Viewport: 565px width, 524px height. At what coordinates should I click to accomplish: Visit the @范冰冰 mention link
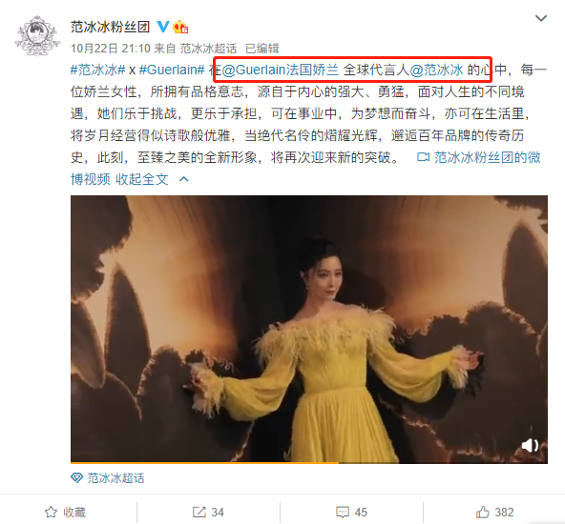(436, 70)
